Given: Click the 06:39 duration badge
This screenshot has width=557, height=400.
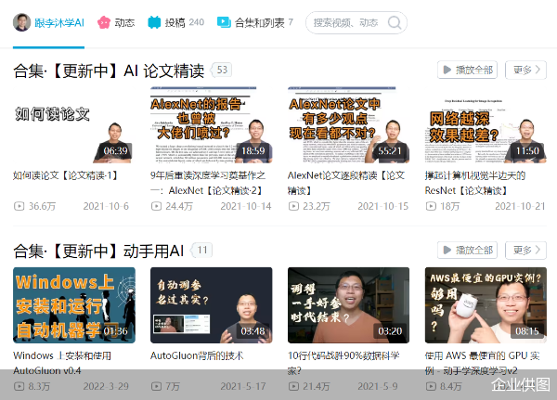Looking at the screenshot, I should (115, 151).
